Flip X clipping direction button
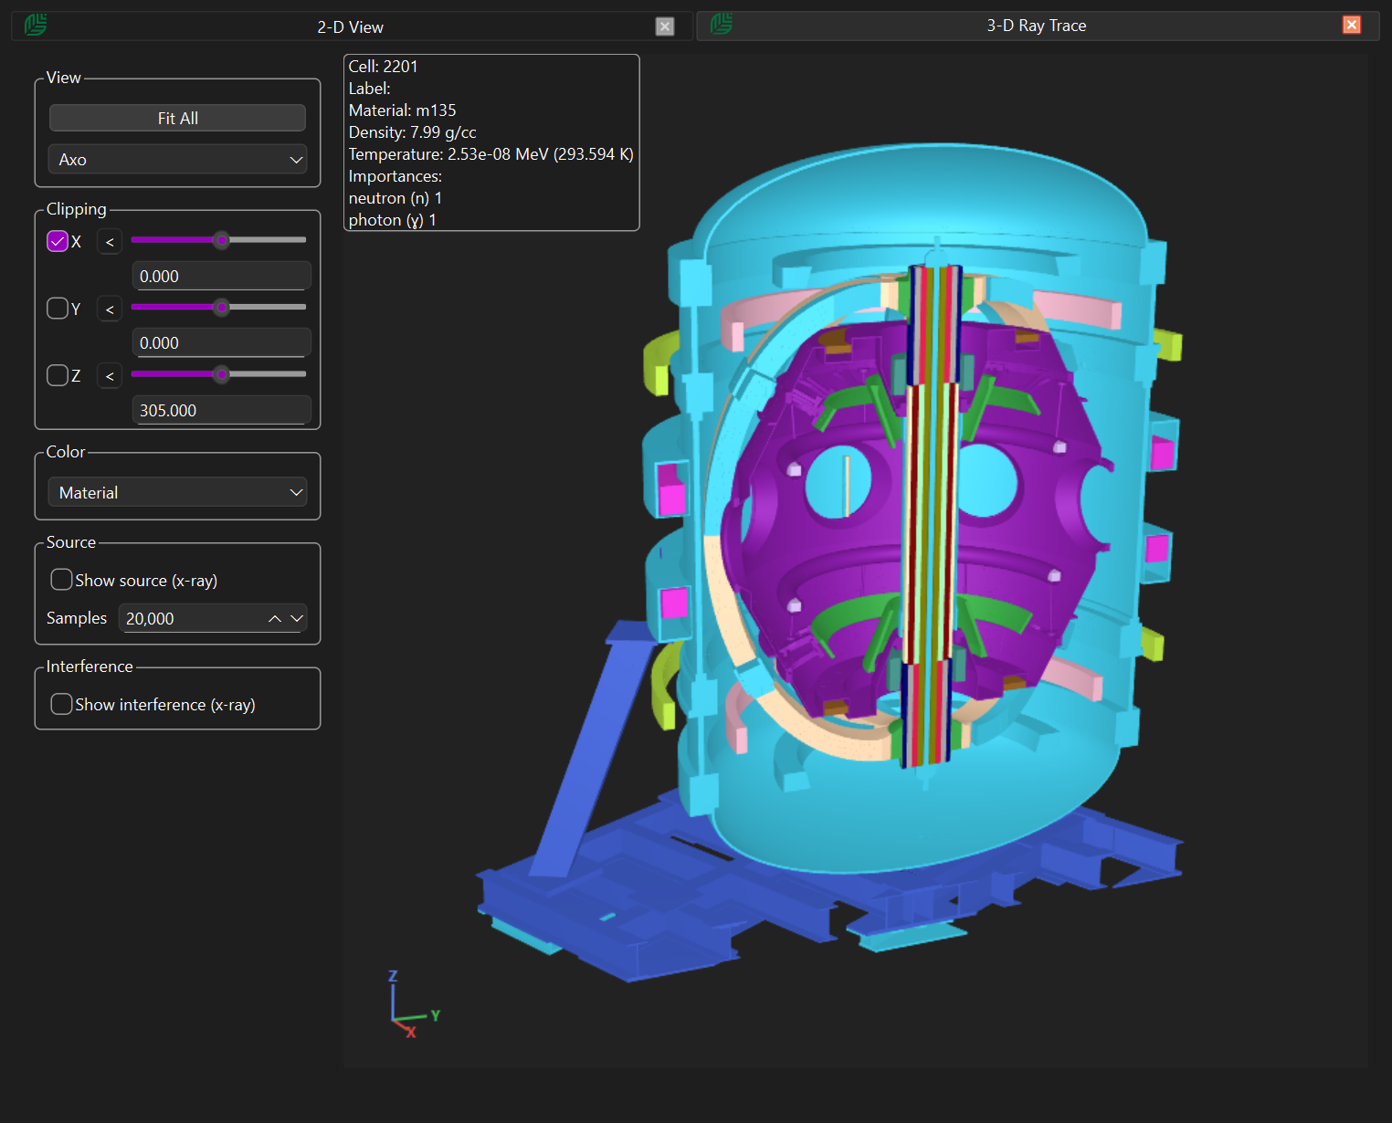 (x=110, y=241)
